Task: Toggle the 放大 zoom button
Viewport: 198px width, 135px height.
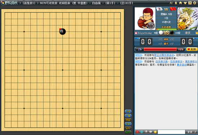Action: (128, 132)
